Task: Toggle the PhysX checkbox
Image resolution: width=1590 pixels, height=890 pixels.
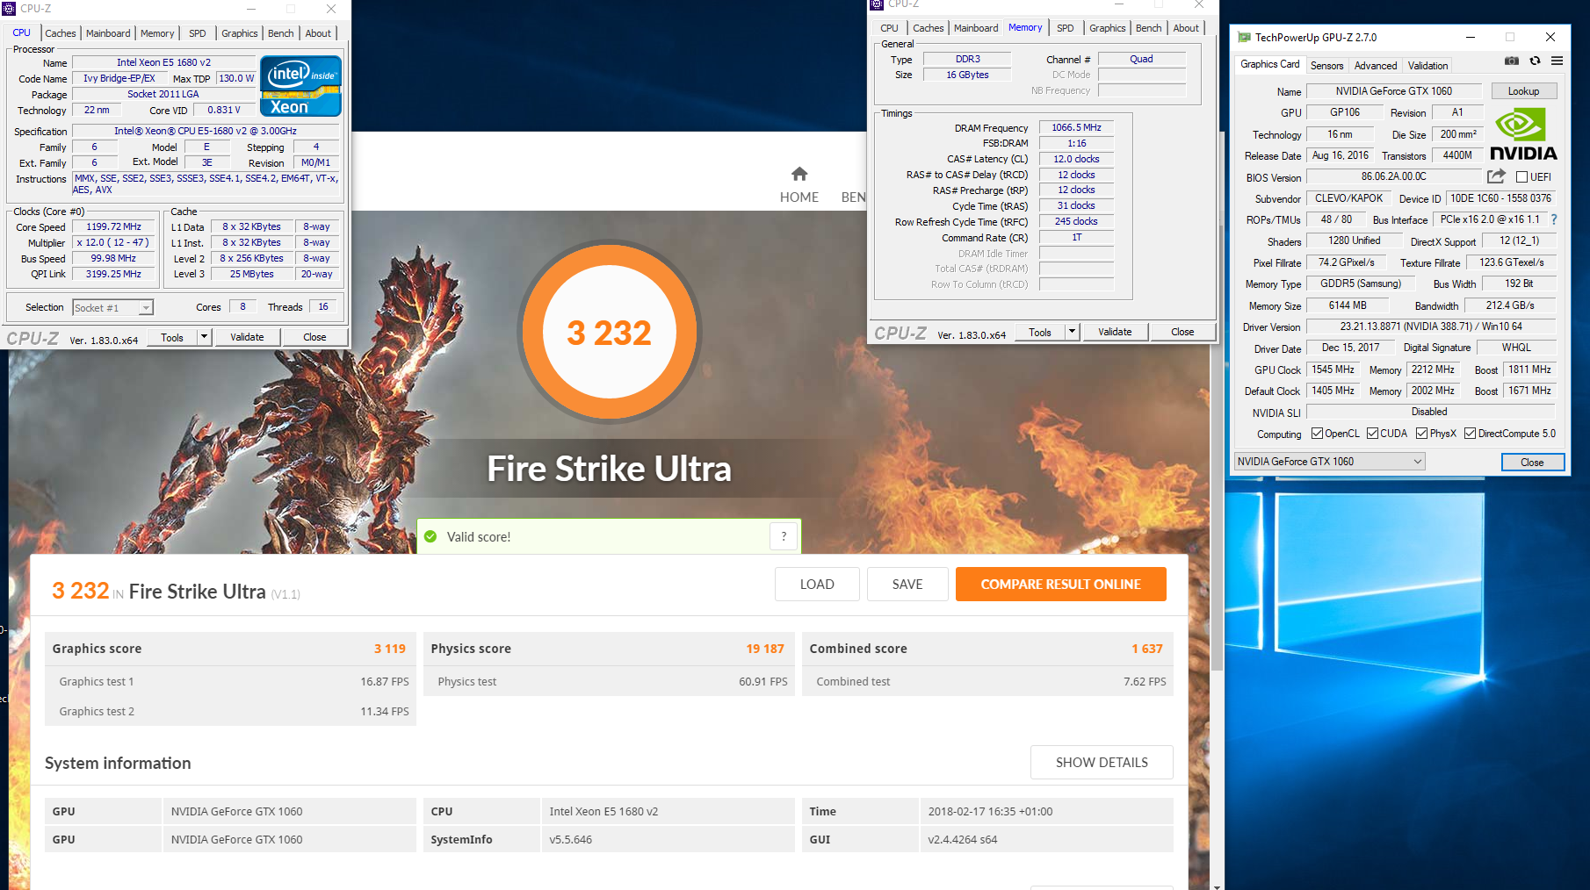Action: [1421, 434]
